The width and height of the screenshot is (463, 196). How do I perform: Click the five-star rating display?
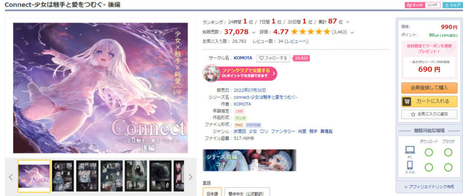tap(310, 32)
